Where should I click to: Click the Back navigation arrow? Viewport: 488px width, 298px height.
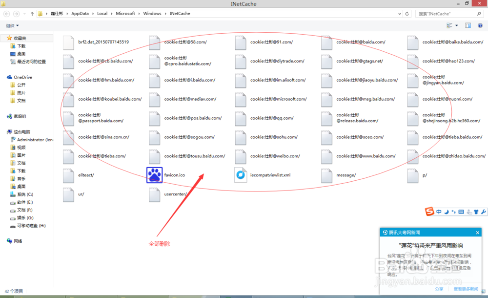[x=6, y=14]
